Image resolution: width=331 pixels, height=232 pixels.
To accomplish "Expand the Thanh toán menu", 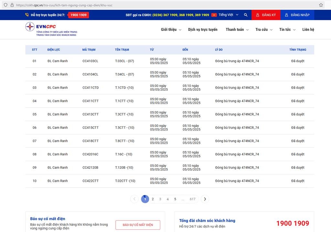I will click(x=237, y=29).
